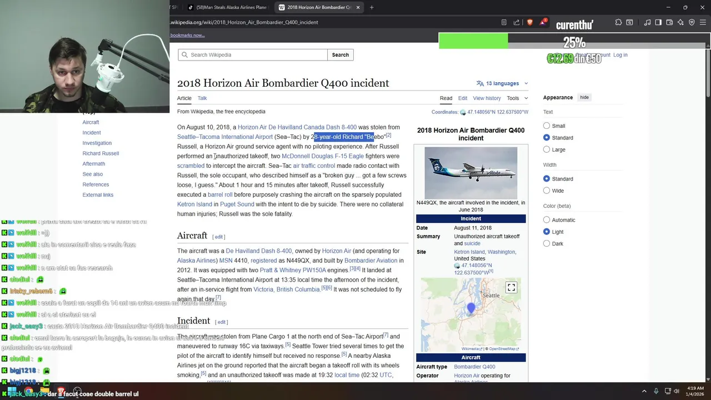
Task: Jump to Aircraft in contents sidebar
Action: pos(91,122)
